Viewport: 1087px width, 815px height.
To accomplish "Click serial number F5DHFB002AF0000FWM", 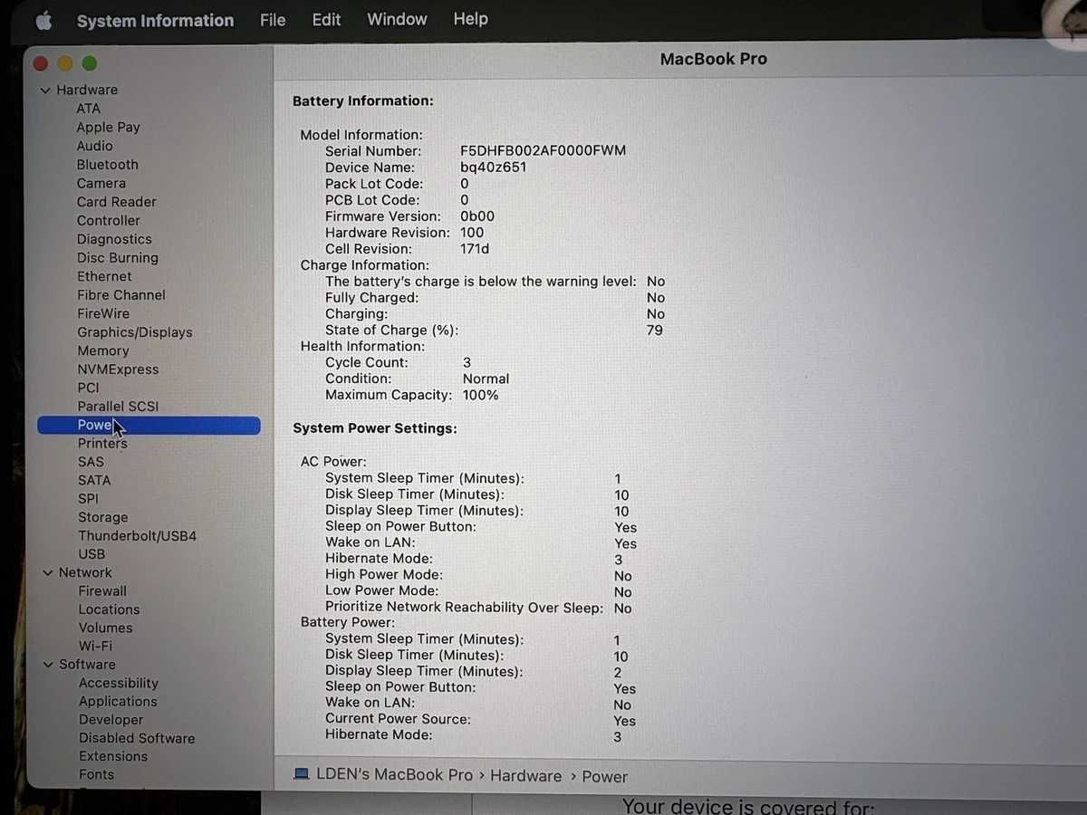I will click(x=543, y=151).
